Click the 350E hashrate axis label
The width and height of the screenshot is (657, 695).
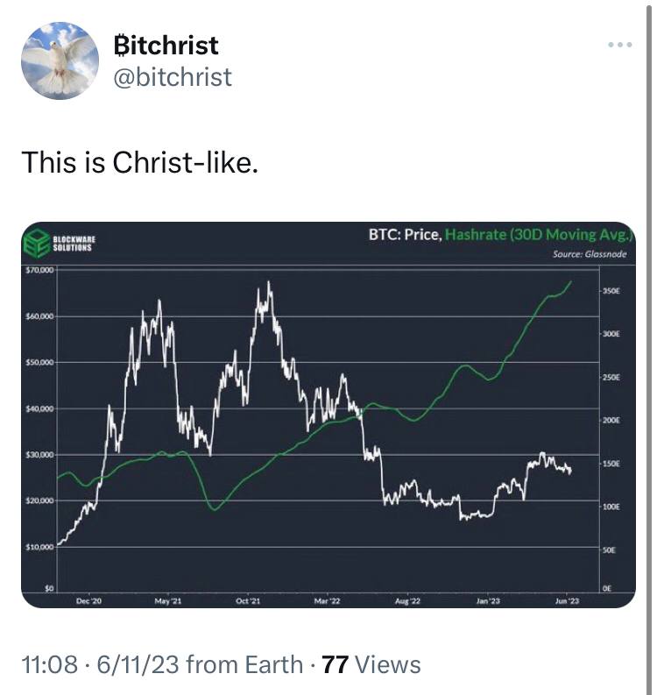point(611,291)
